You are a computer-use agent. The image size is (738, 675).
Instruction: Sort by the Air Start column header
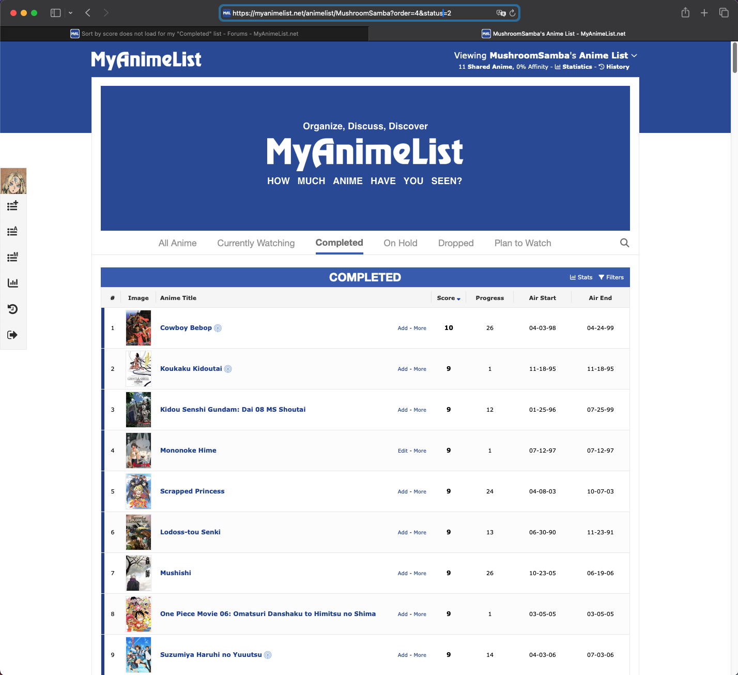click(543, 298)
